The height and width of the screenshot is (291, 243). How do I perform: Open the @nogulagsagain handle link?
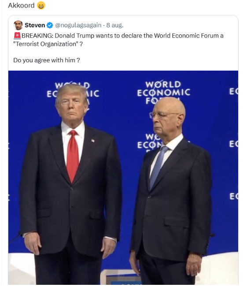click(x=78, y=25)
